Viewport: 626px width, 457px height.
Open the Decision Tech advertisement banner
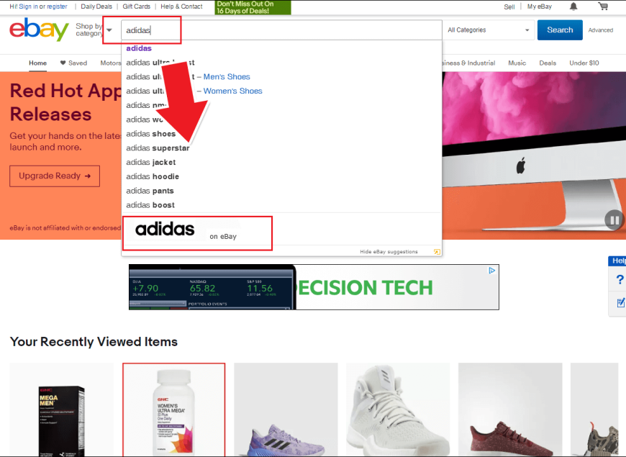tap(314, 287)
